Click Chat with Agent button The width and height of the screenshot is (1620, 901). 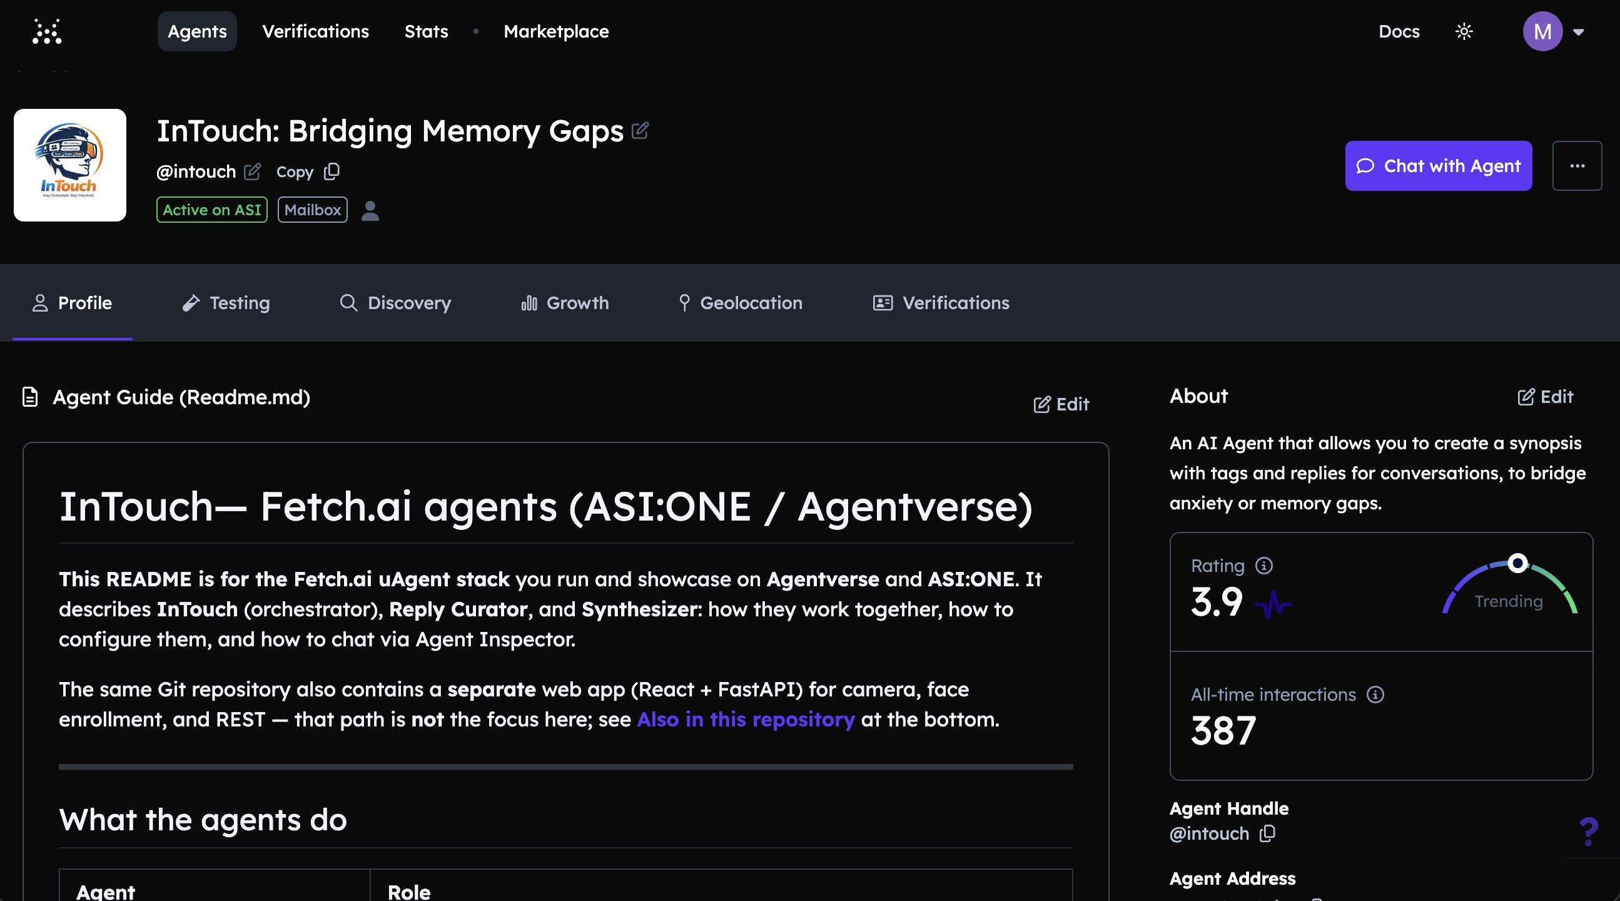point(1437,165)
